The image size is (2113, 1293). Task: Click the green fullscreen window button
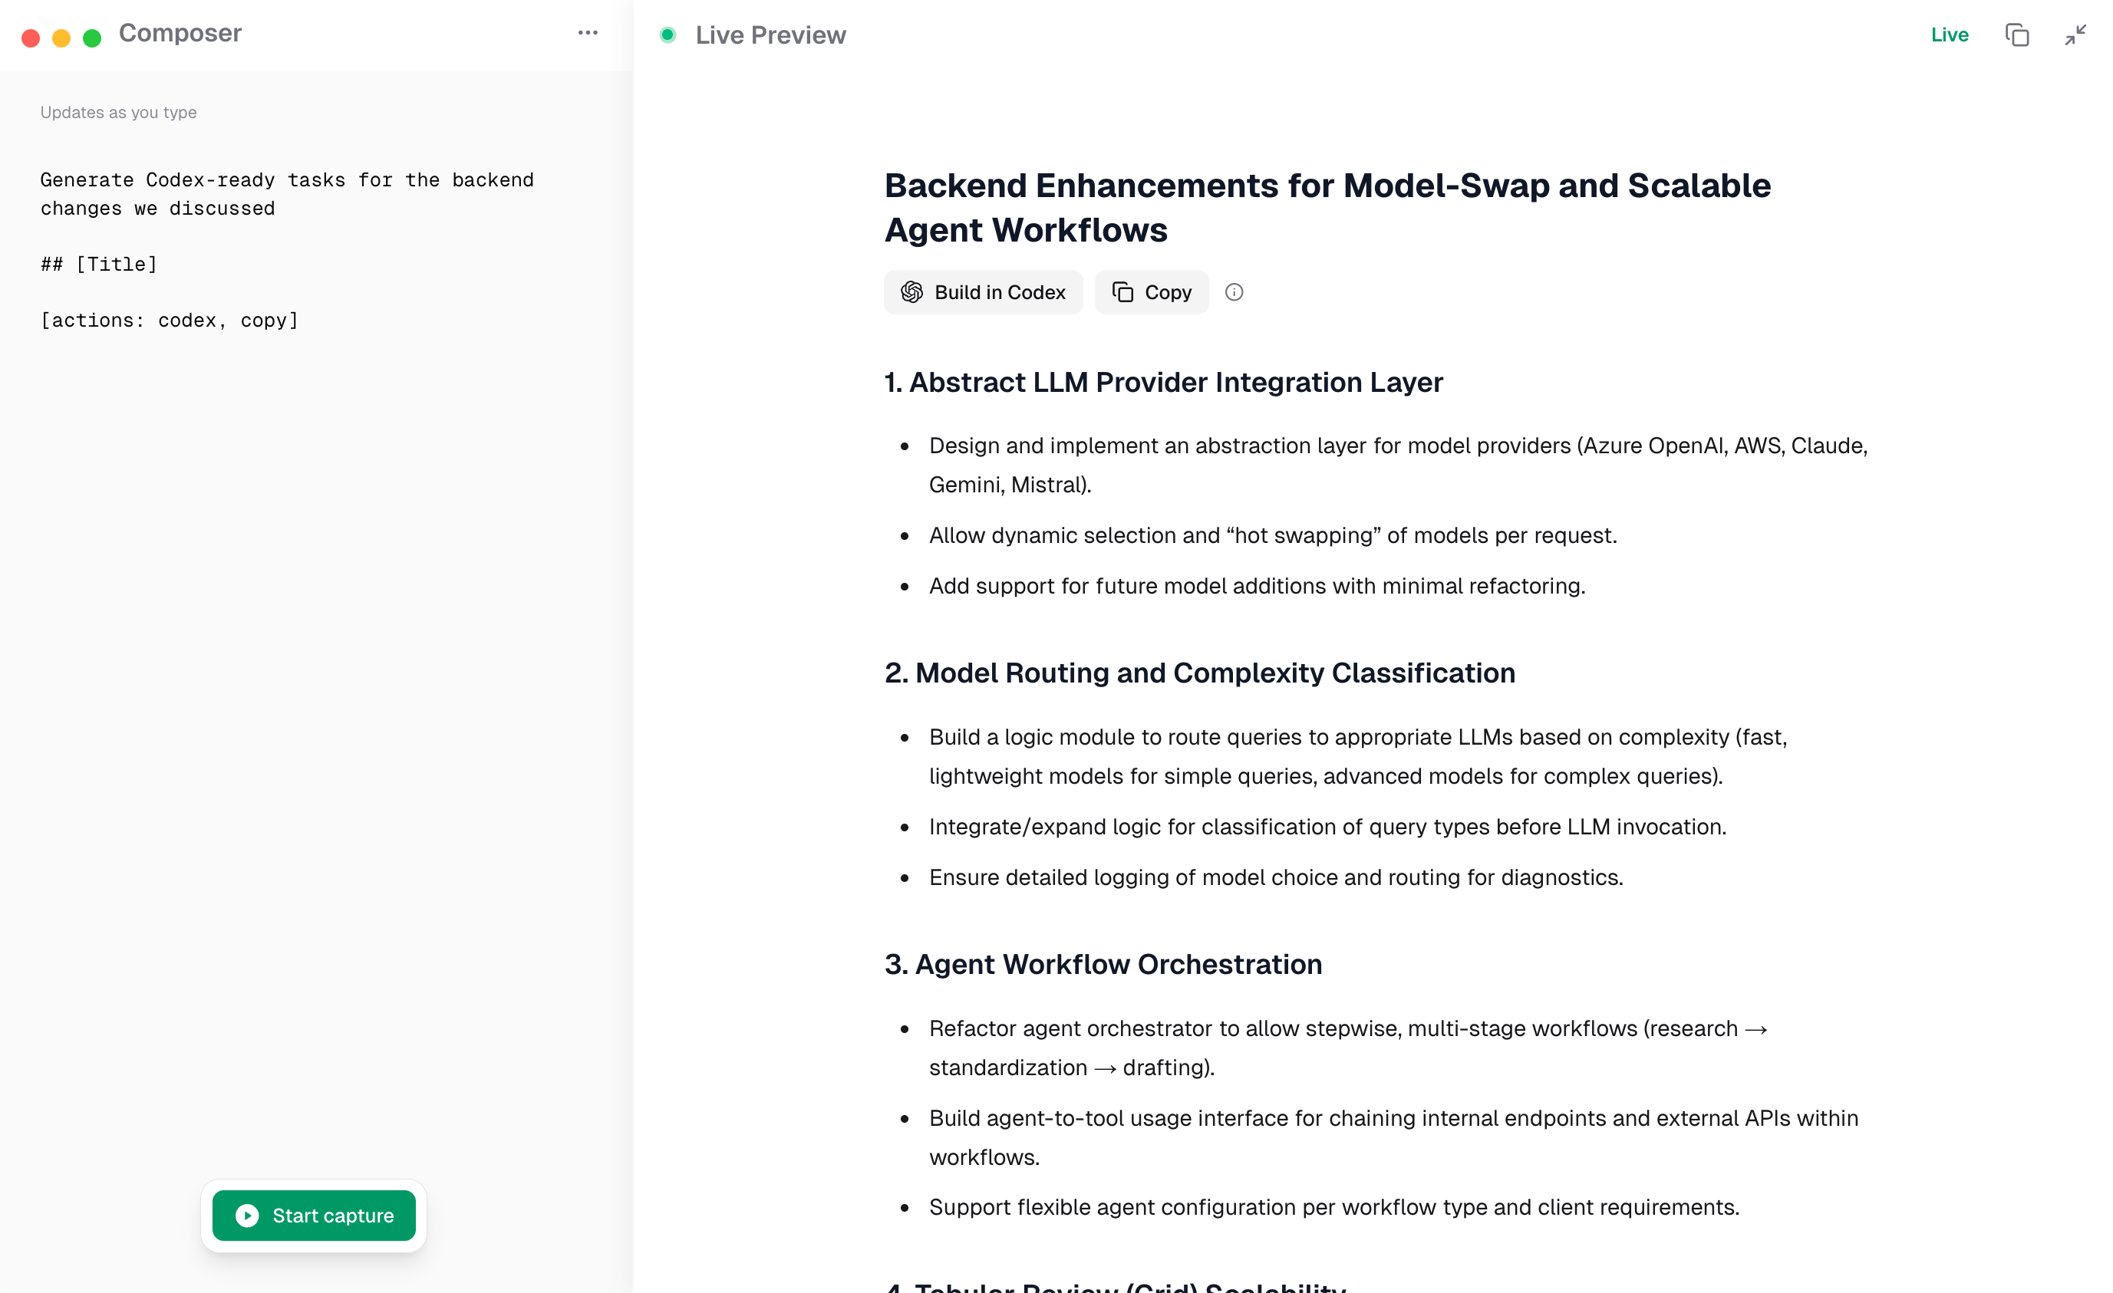(93, 38)
